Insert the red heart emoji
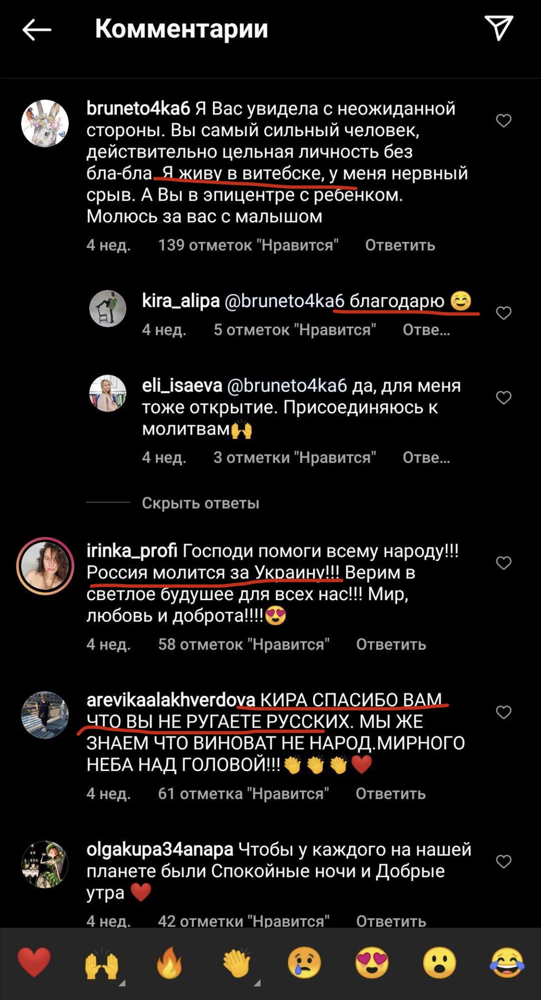This screenshot has height=1000, width=541. (34, 962)
